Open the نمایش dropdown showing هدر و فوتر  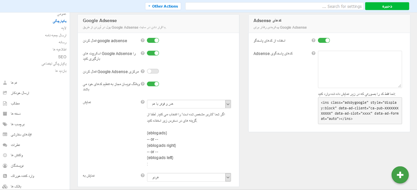click(189, 104)
